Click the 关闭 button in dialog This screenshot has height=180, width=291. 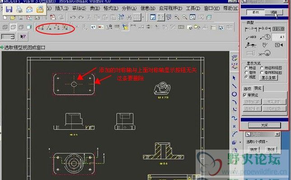264,125
